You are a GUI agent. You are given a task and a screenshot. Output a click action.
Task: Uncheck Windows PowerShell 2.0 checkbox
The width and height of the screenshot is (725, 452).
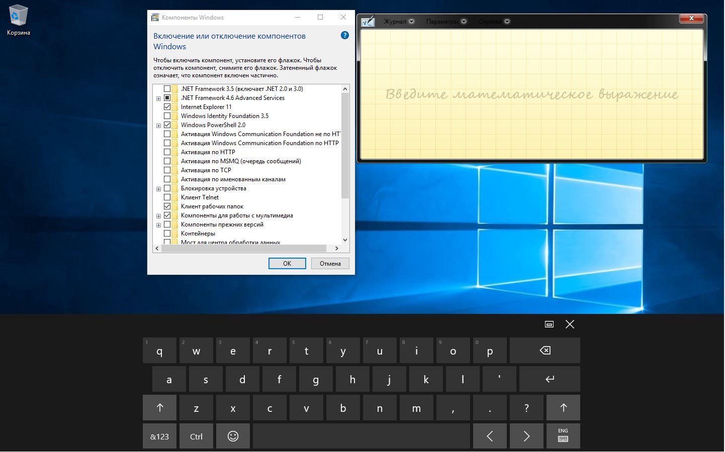pos(167,125)
